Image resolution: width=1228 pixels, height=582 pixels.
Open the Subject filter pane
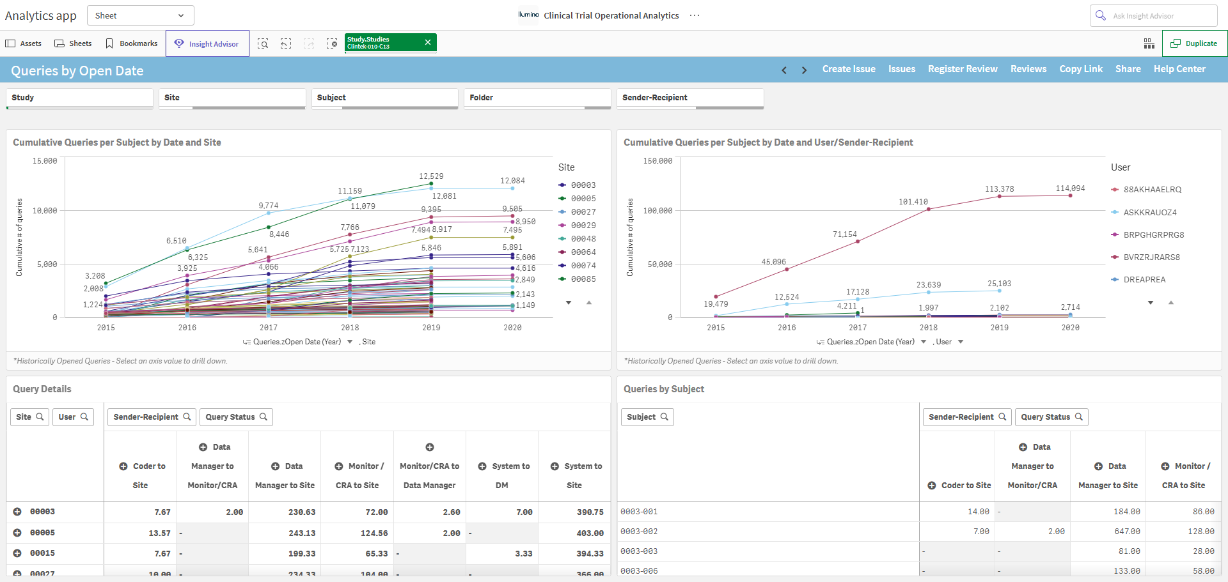385,98
